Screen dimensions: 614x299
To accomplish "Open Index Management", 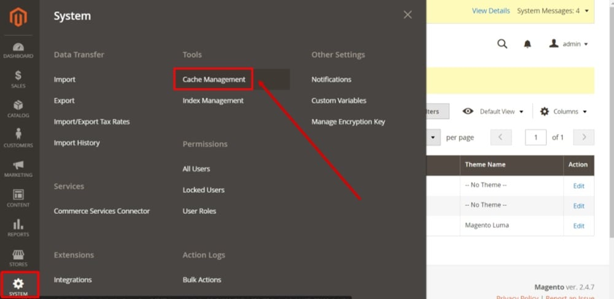I will tap(213, 100).
